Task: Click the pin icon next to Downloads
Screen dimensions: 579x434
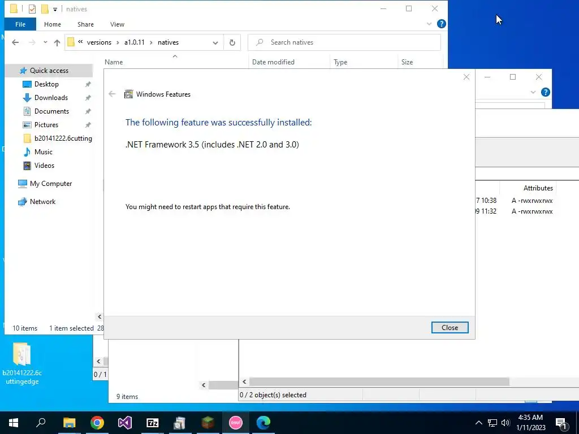Action: click(x=88, y=98)
